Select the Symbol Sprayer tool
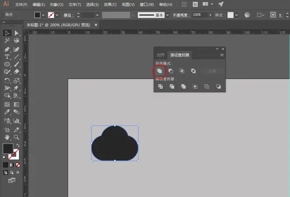 [x=7, y=121]
